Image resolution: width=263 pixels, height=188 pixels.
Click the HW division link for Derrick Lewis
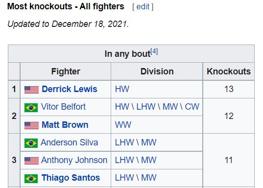tap(122, 89)
